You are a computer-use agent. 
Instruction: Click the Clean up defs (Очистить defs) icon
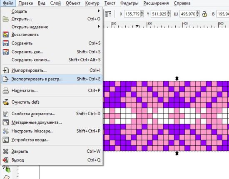click(6, 102)
